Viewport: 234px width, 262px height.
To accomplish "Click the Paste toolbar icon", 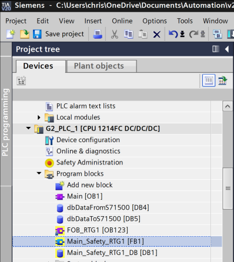I will coord(143,34).
